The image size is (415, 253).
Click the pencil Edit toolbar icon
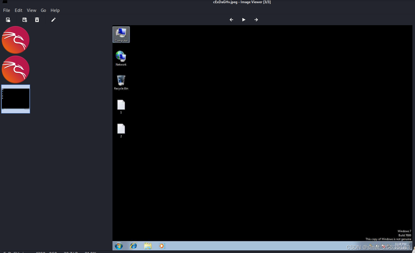click(53, 20)
